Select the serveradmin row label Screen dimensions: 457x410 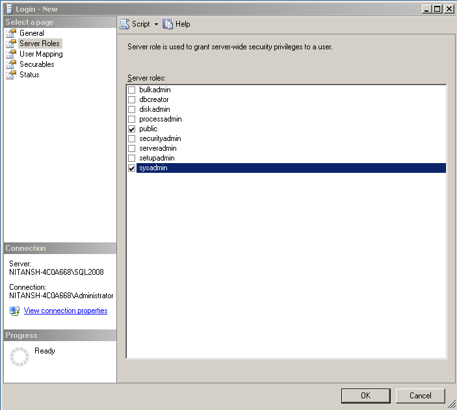coord(158,148)
